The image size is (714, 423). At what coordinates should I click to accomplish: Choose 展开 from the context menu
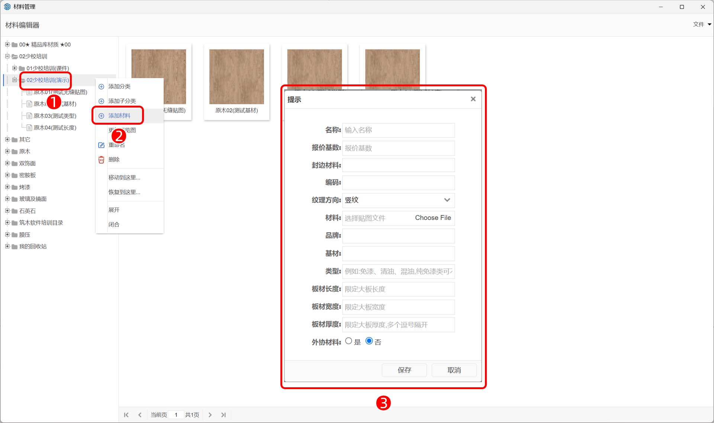click(114, 209)
